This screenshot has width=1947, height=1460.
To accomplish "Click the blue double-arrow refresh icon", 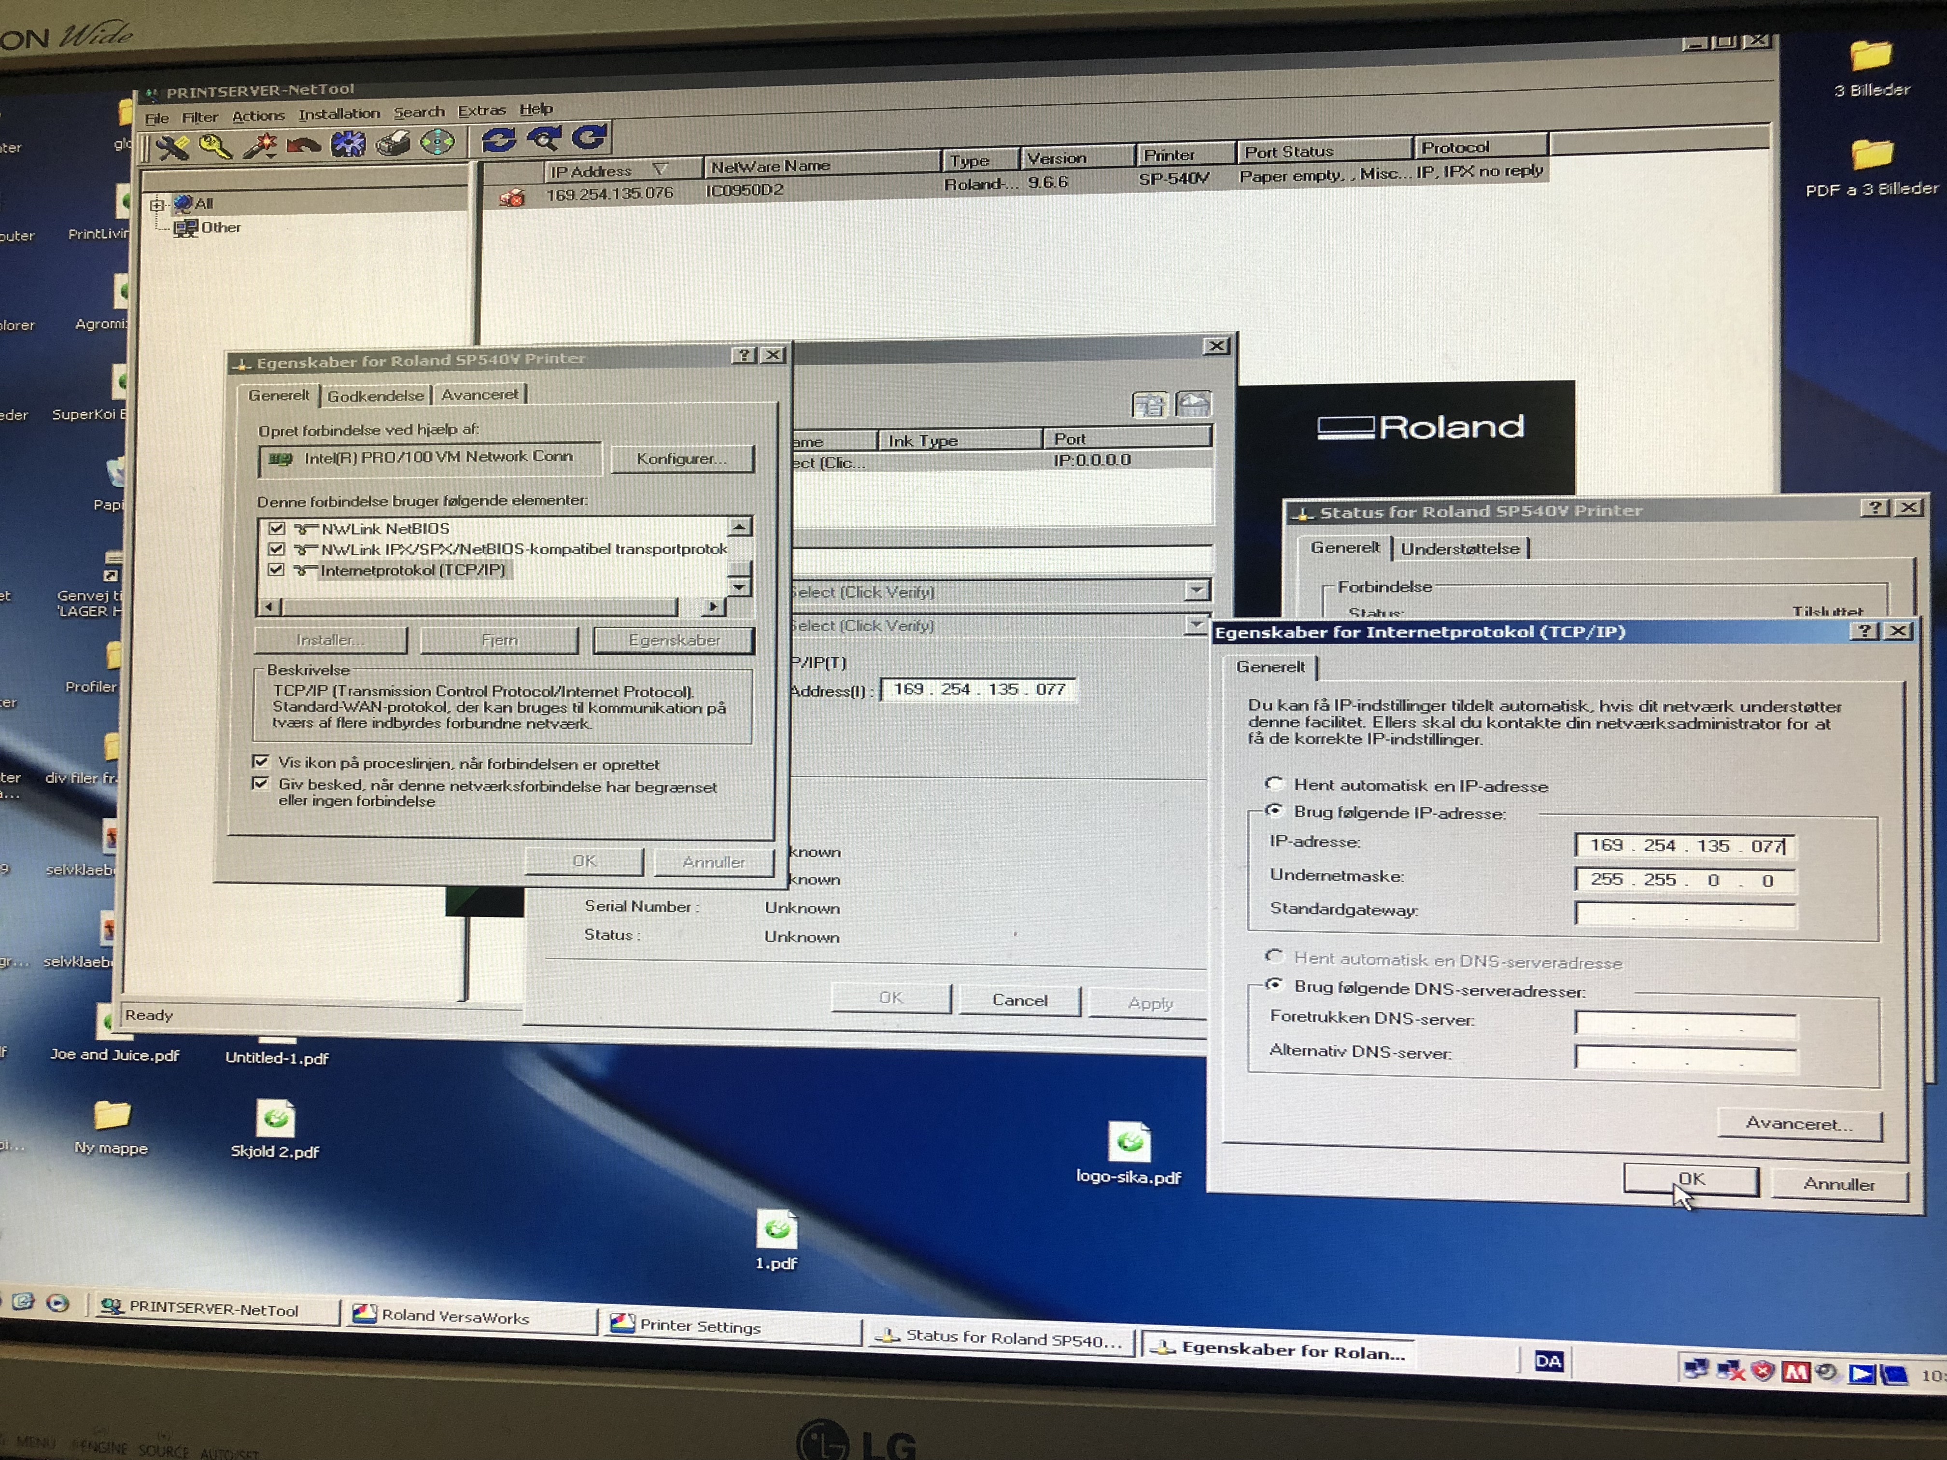I will coord(499,139).
